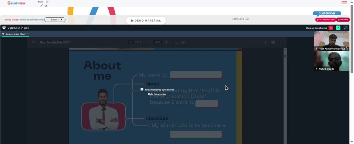Click the Need heading in slide
The width and height of the screenshot is (354, 144).
click(153, 84)
